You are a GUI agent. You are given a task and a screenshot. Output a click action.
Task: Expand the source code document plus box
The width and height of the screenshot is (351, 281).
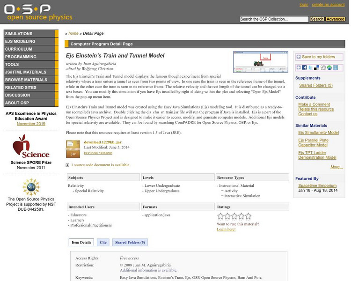tap(67, 165)
